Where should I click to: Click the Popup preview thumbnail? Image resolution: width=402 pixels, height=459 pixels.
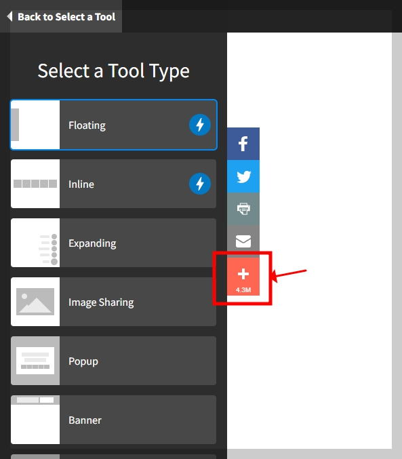35,361
